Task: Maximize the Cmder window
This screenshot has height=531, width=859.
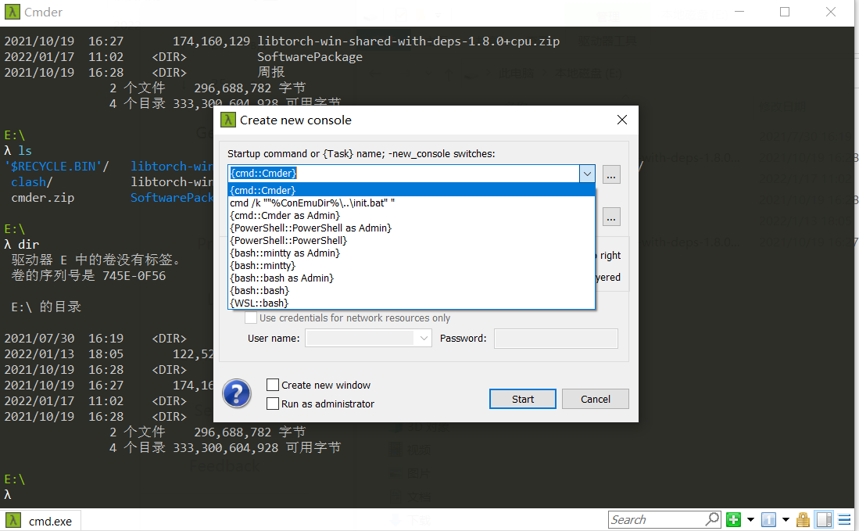Action: pos(785,12)
